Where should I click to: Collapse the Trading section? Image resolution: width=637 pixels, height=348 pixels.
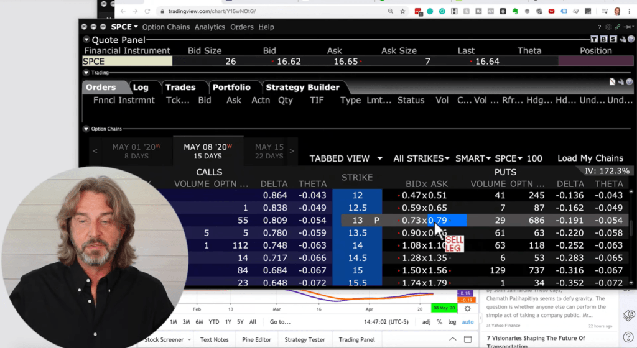pos(86,73)
